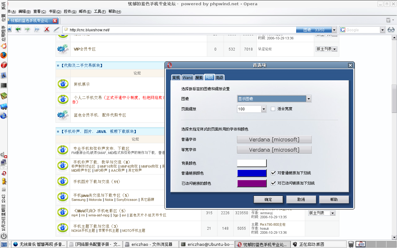Open the 蓝色会员手机、配件代购专区 link
397x248 pixels.
100,115
